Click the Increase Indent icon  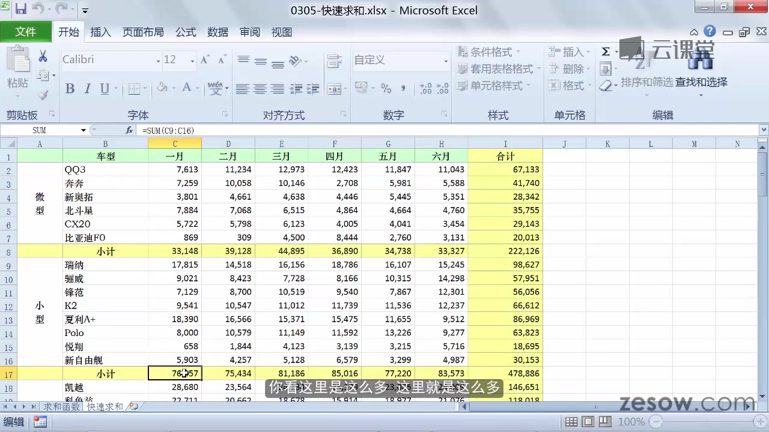(313, 89)
